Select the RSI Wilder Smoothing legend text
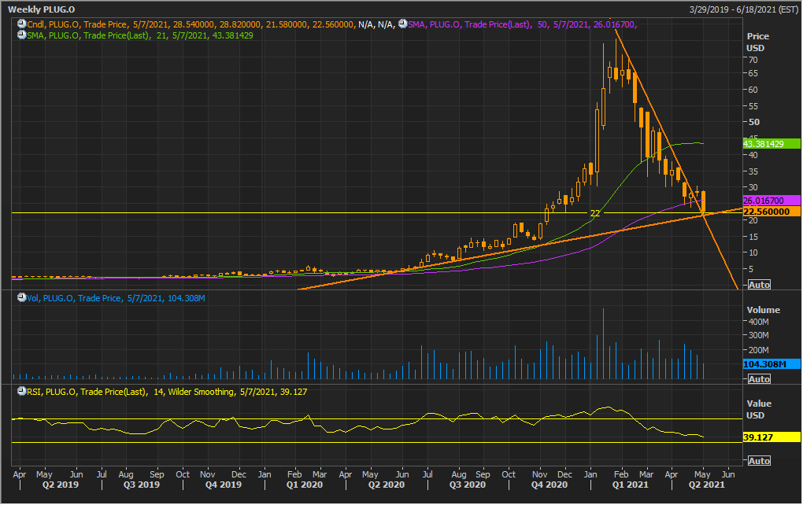803x505 pixels. 167,392
